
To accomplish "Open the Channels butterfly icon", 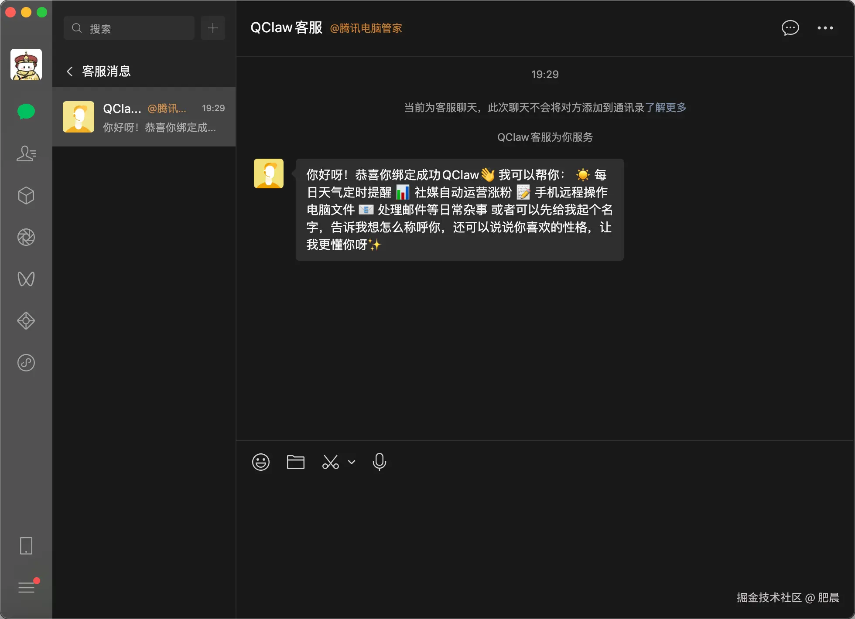I will click(26, 279).
